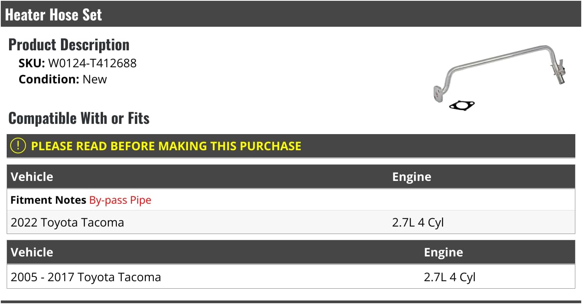This screenshot has height=304, width=582.
Task: Click the yellow exclamation warning icon
Action: [x=18, y=146]
